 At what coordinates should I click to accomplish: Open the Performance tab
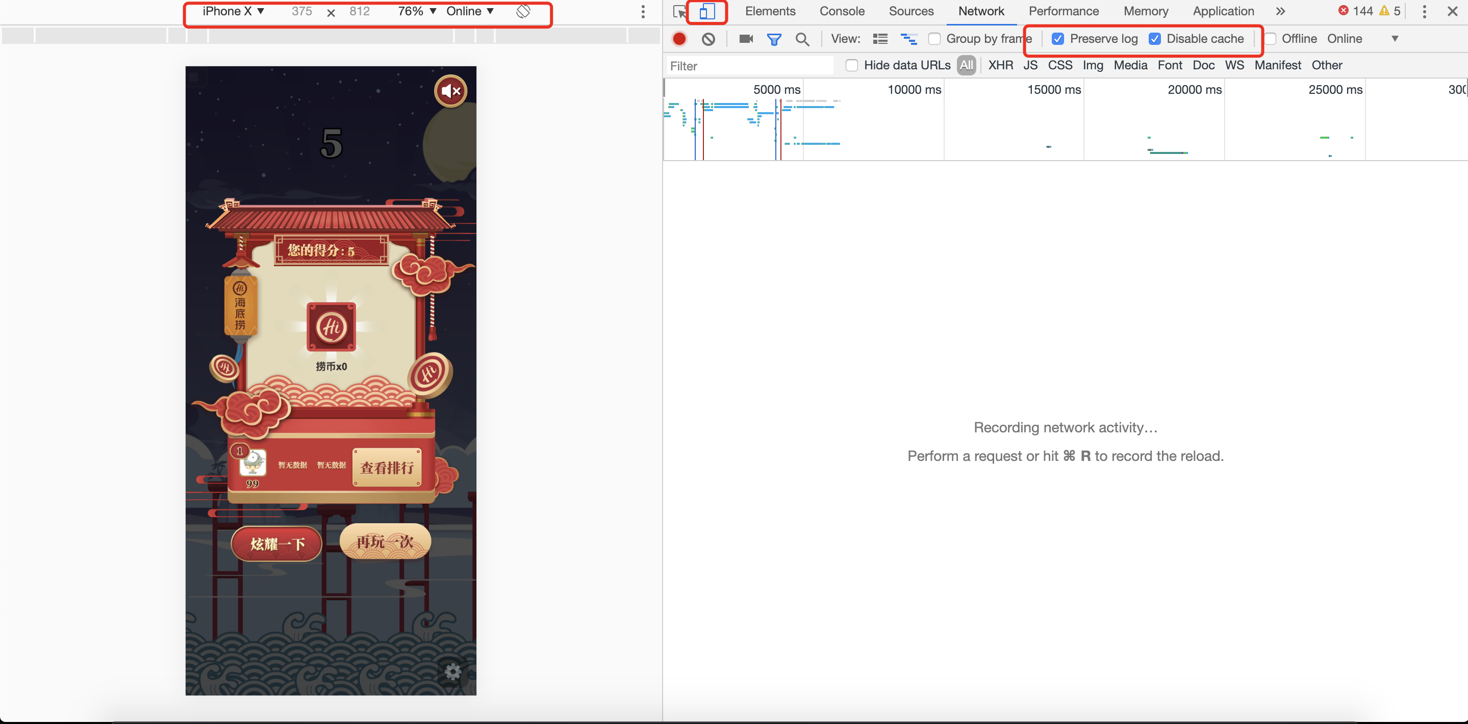coord(1064,11)
